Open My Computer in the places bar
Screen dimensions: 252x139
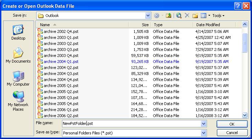click(18, 78)
